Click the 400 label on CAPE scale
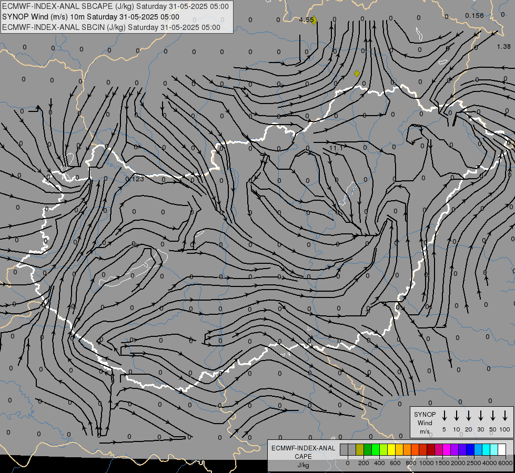 pyautogui.click(x=379, y=463)
